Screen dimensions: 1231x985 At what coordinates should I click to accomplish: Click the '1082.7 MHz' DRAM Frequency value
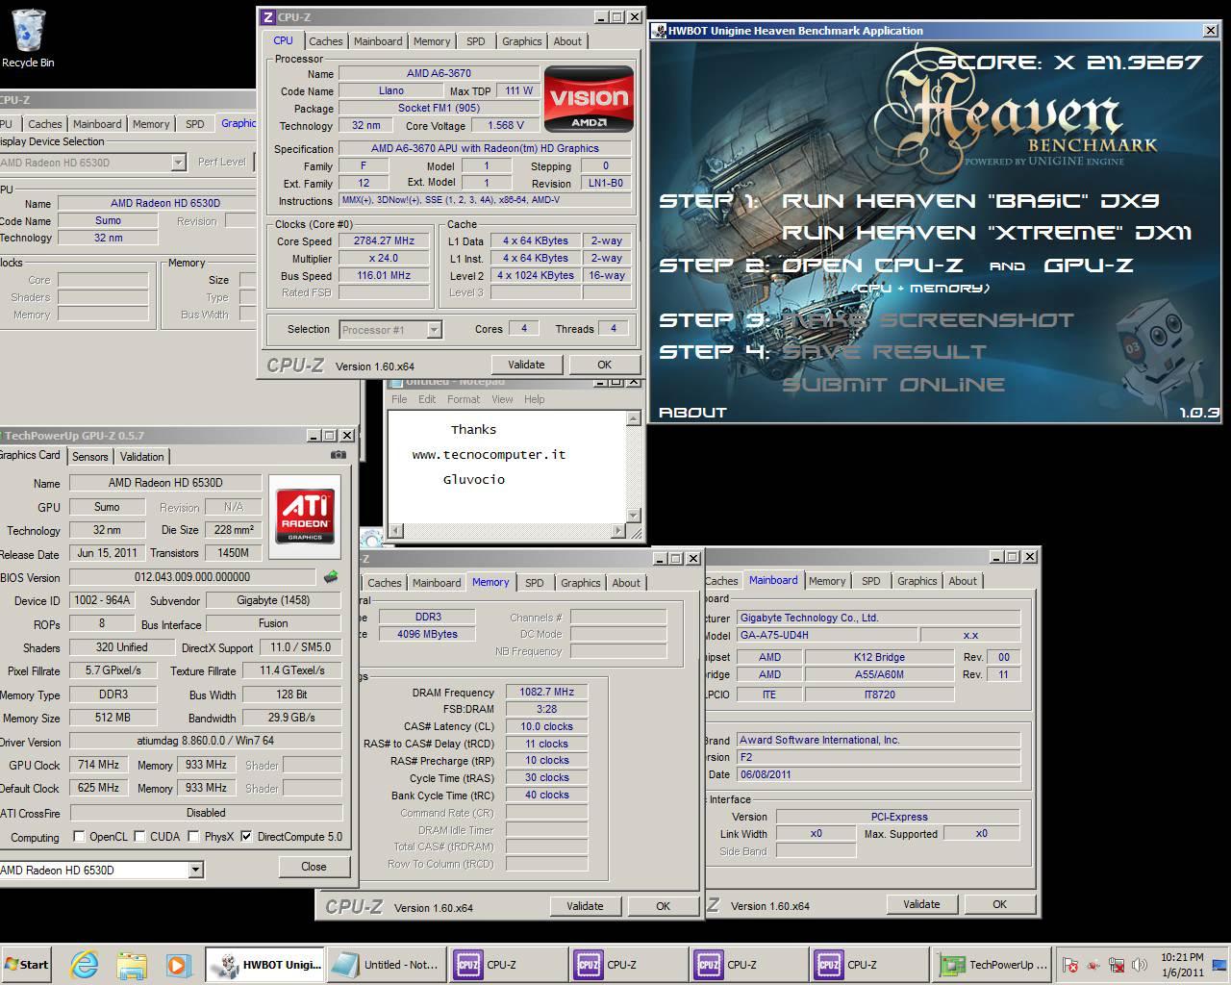pos(546,692)
